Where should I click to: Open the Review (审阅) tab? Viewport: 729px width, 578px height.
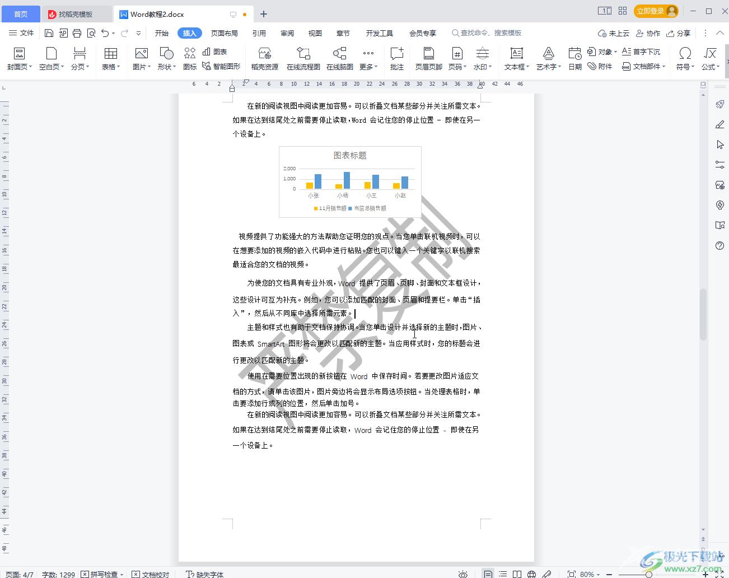pyautogui.click(x=287, y=33)
